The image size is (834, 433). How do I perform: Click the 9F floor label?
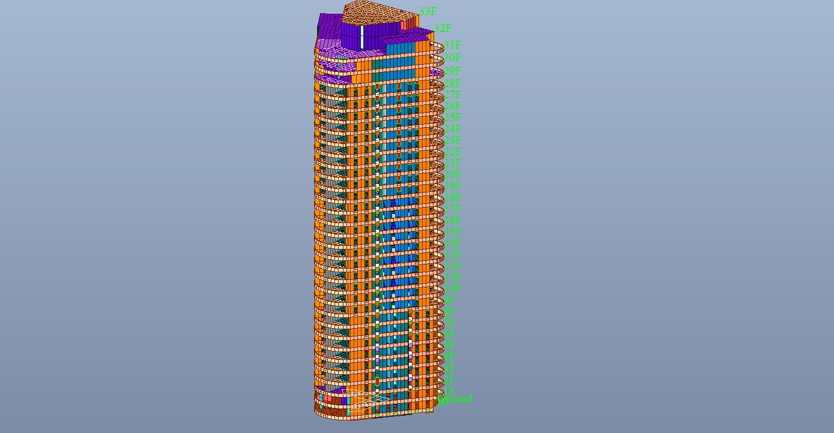point(449,300)
